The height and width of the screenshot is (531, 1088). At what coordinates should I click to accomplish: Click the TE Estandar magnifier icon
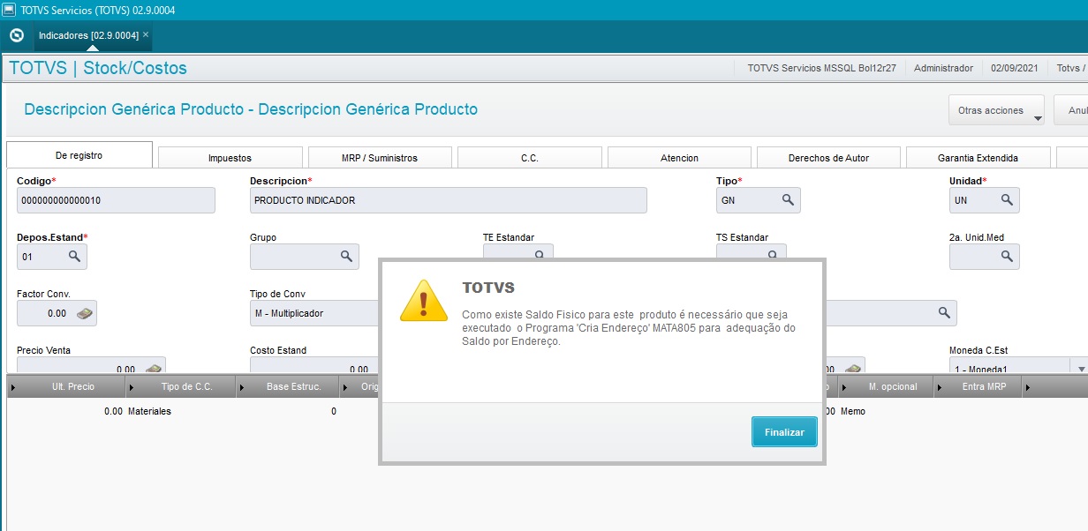(x=539, y=254)
